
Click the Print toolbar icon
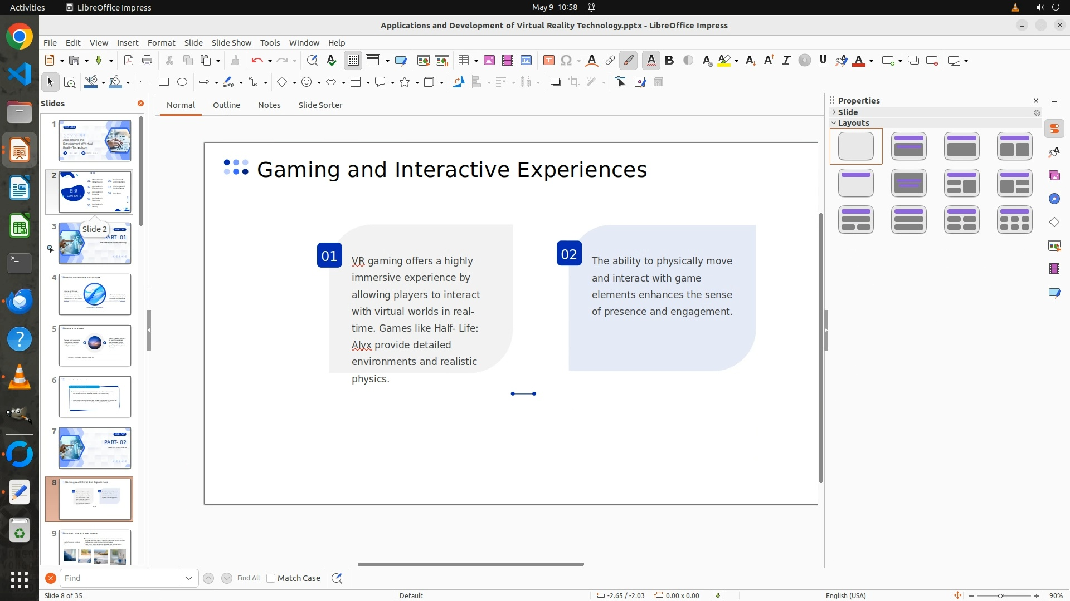147,61
